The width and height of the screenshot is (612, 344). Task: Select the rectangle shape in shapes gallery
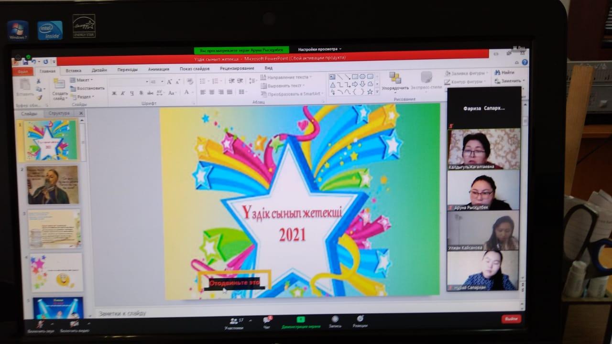point(355,76)
